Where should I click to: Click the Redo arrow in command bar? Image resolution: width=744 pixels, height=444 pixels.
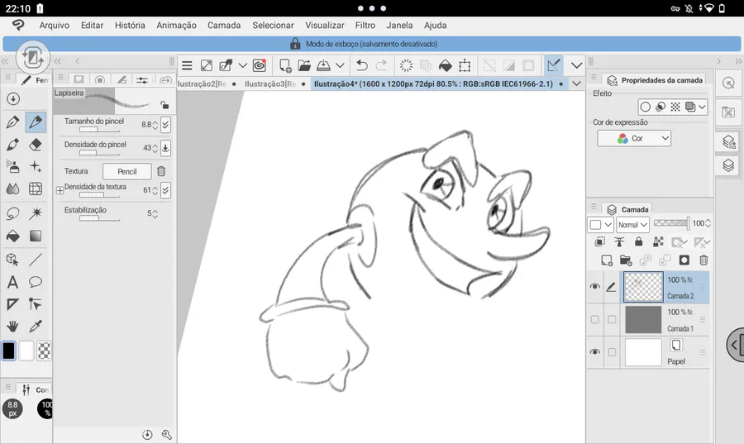coord(381,65)
